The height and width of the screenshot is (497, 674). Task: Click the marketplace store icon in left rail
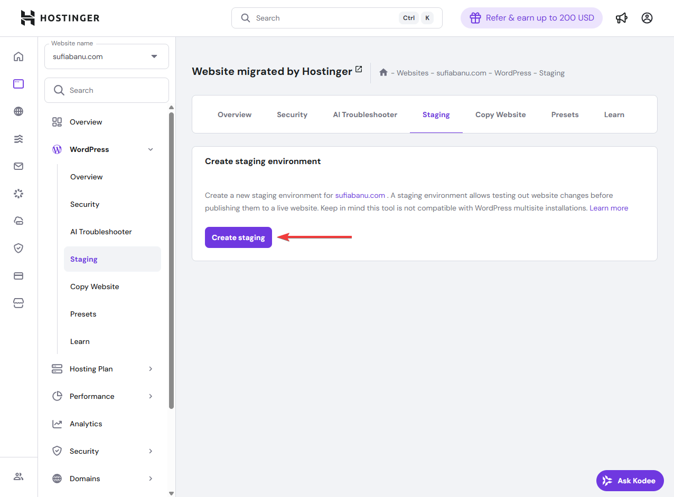pos(18,303)
